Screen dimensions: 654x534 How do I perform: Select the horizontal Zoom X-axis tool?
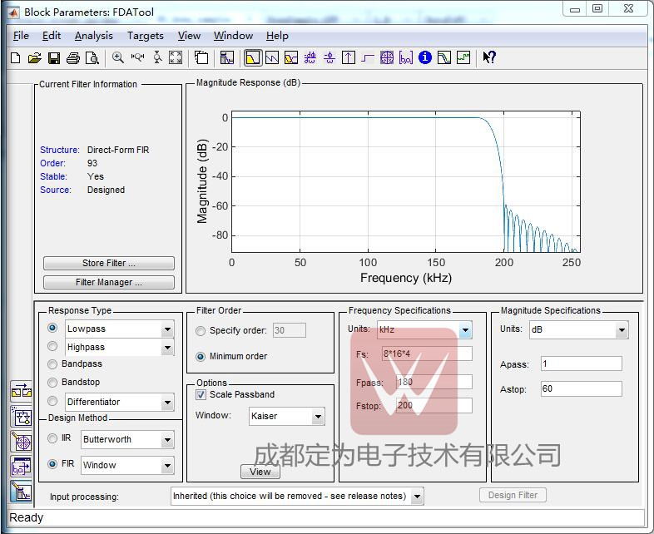click(137, 57)
